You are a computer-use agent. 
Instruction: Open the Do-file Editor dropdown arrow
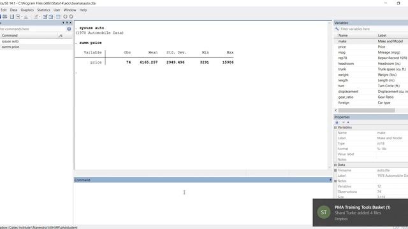(x=40, y=17)
